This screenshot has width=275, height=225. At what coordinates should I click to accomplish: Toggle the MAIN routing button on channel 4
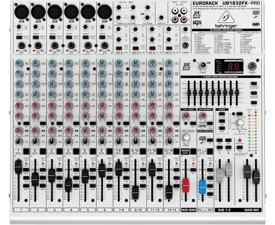[76, 185]
